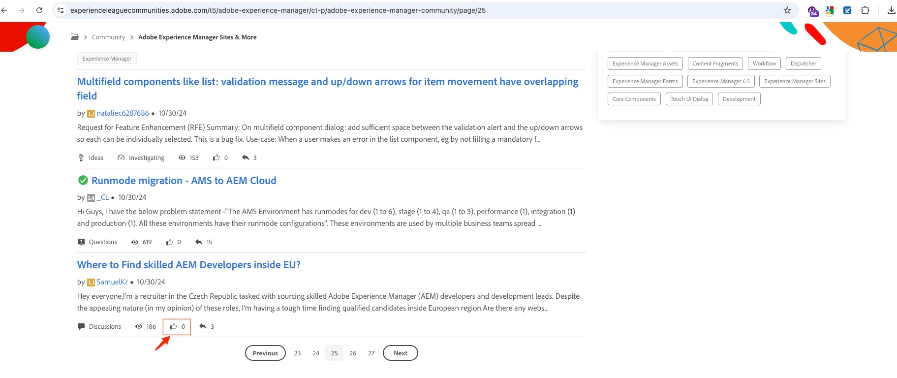Image resolution: width=897 pixels, height=378 pixels.
Task: Select current page 25
Action: click(334, 353)
